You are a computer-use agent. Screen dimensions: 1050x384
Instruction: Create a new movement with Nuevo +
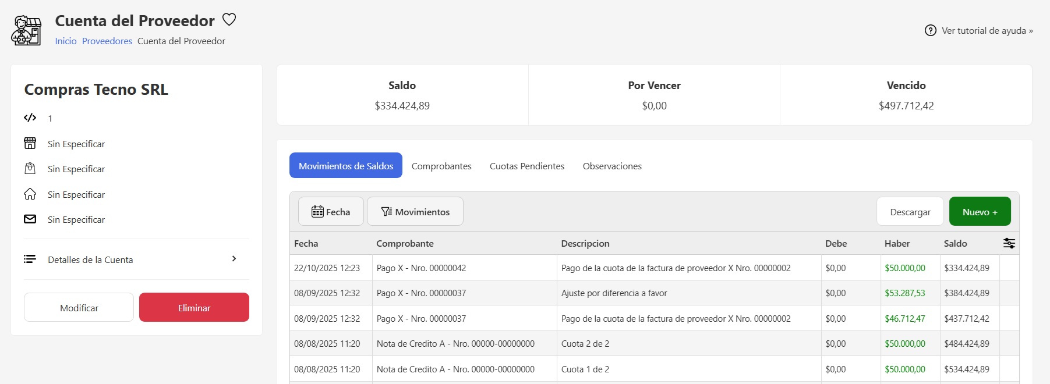(980, 212)
